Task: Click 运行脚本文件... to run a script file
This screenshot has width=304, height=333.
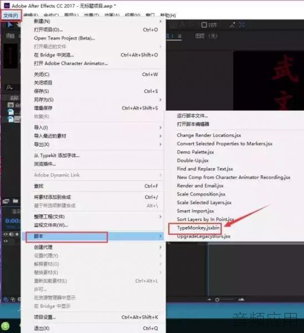Action: [x=192, y=116]
